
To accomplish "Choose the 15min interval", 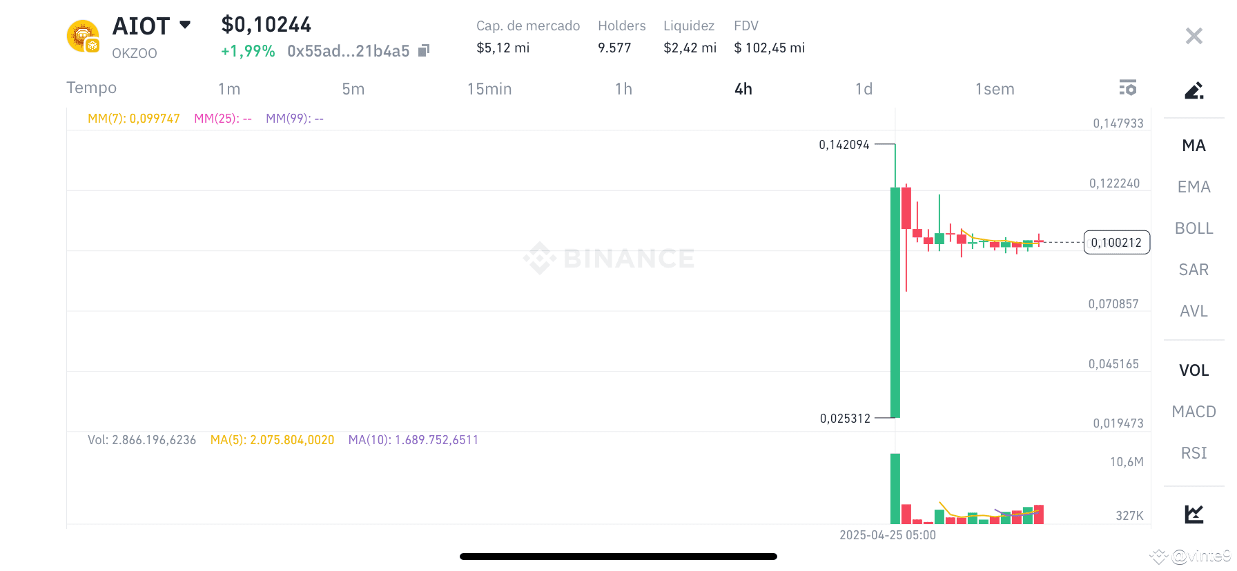I will [x=489, y=89].
